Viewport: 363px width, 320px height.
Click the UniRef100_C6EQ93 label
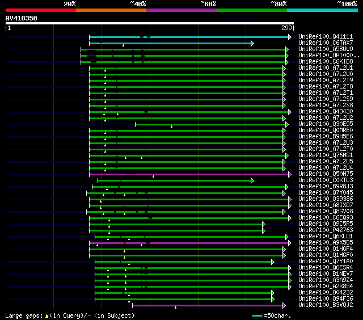326,218
